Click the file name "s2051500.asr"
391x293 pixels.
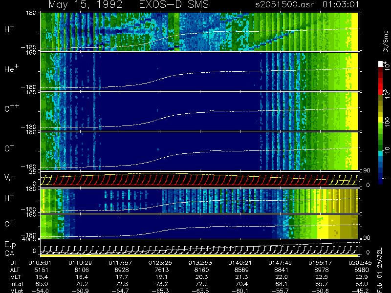pos(284,4)
